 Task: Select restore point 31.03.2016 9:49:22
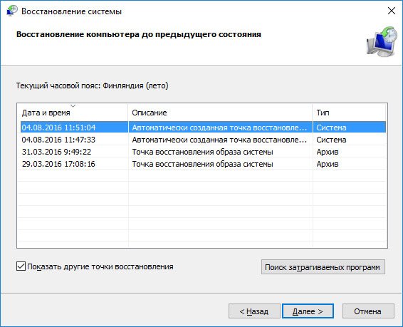click(203, 152)
